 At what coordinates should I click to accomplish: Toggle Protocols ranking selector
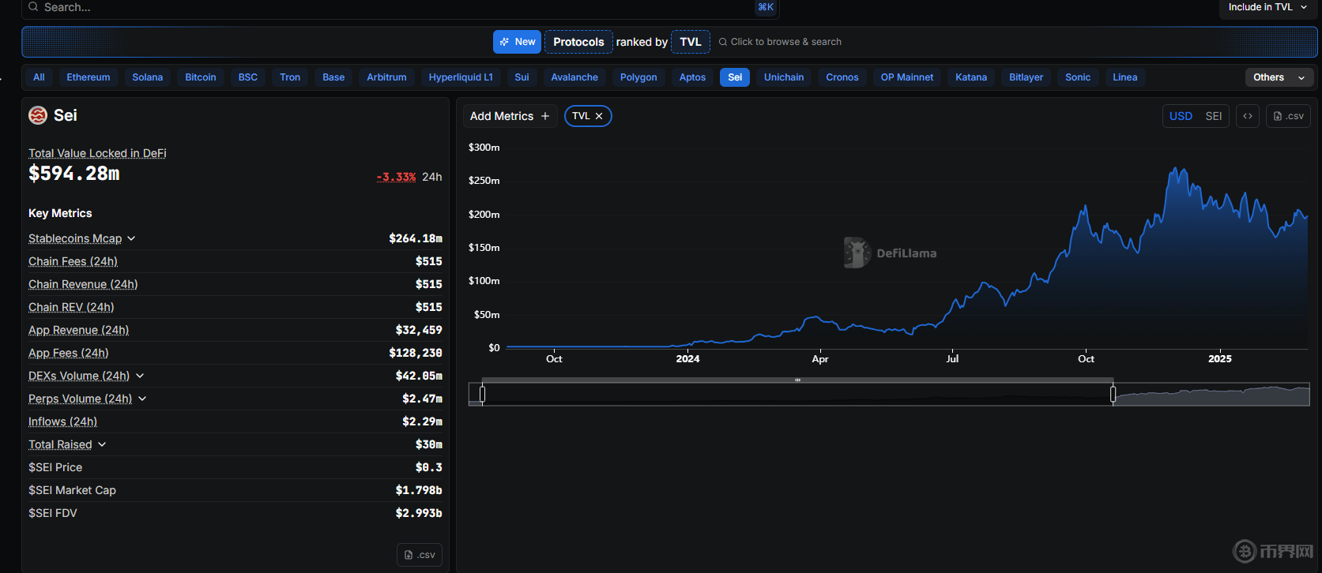coord(578,42)
